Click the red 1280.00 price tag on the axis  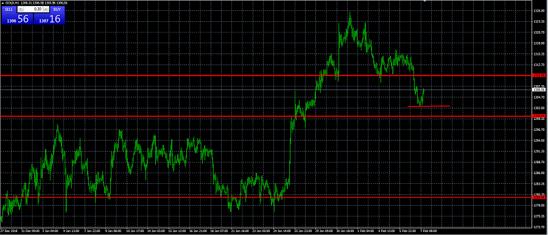539,197
